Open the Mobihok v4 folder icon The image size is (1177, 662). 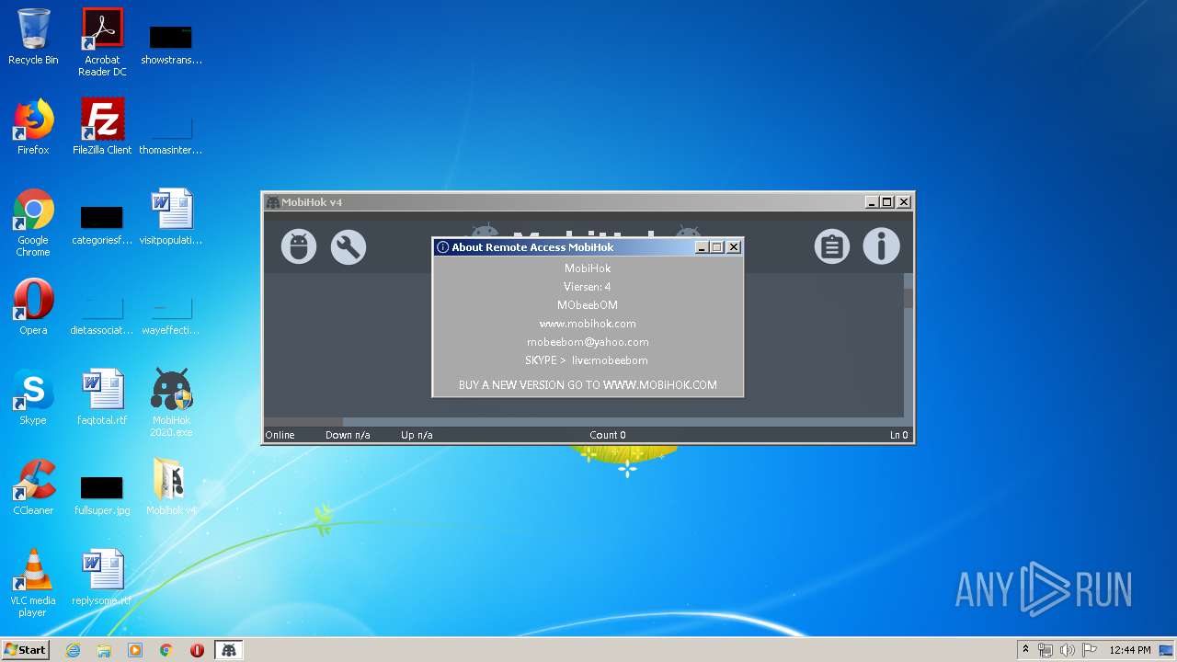(171, 487)
